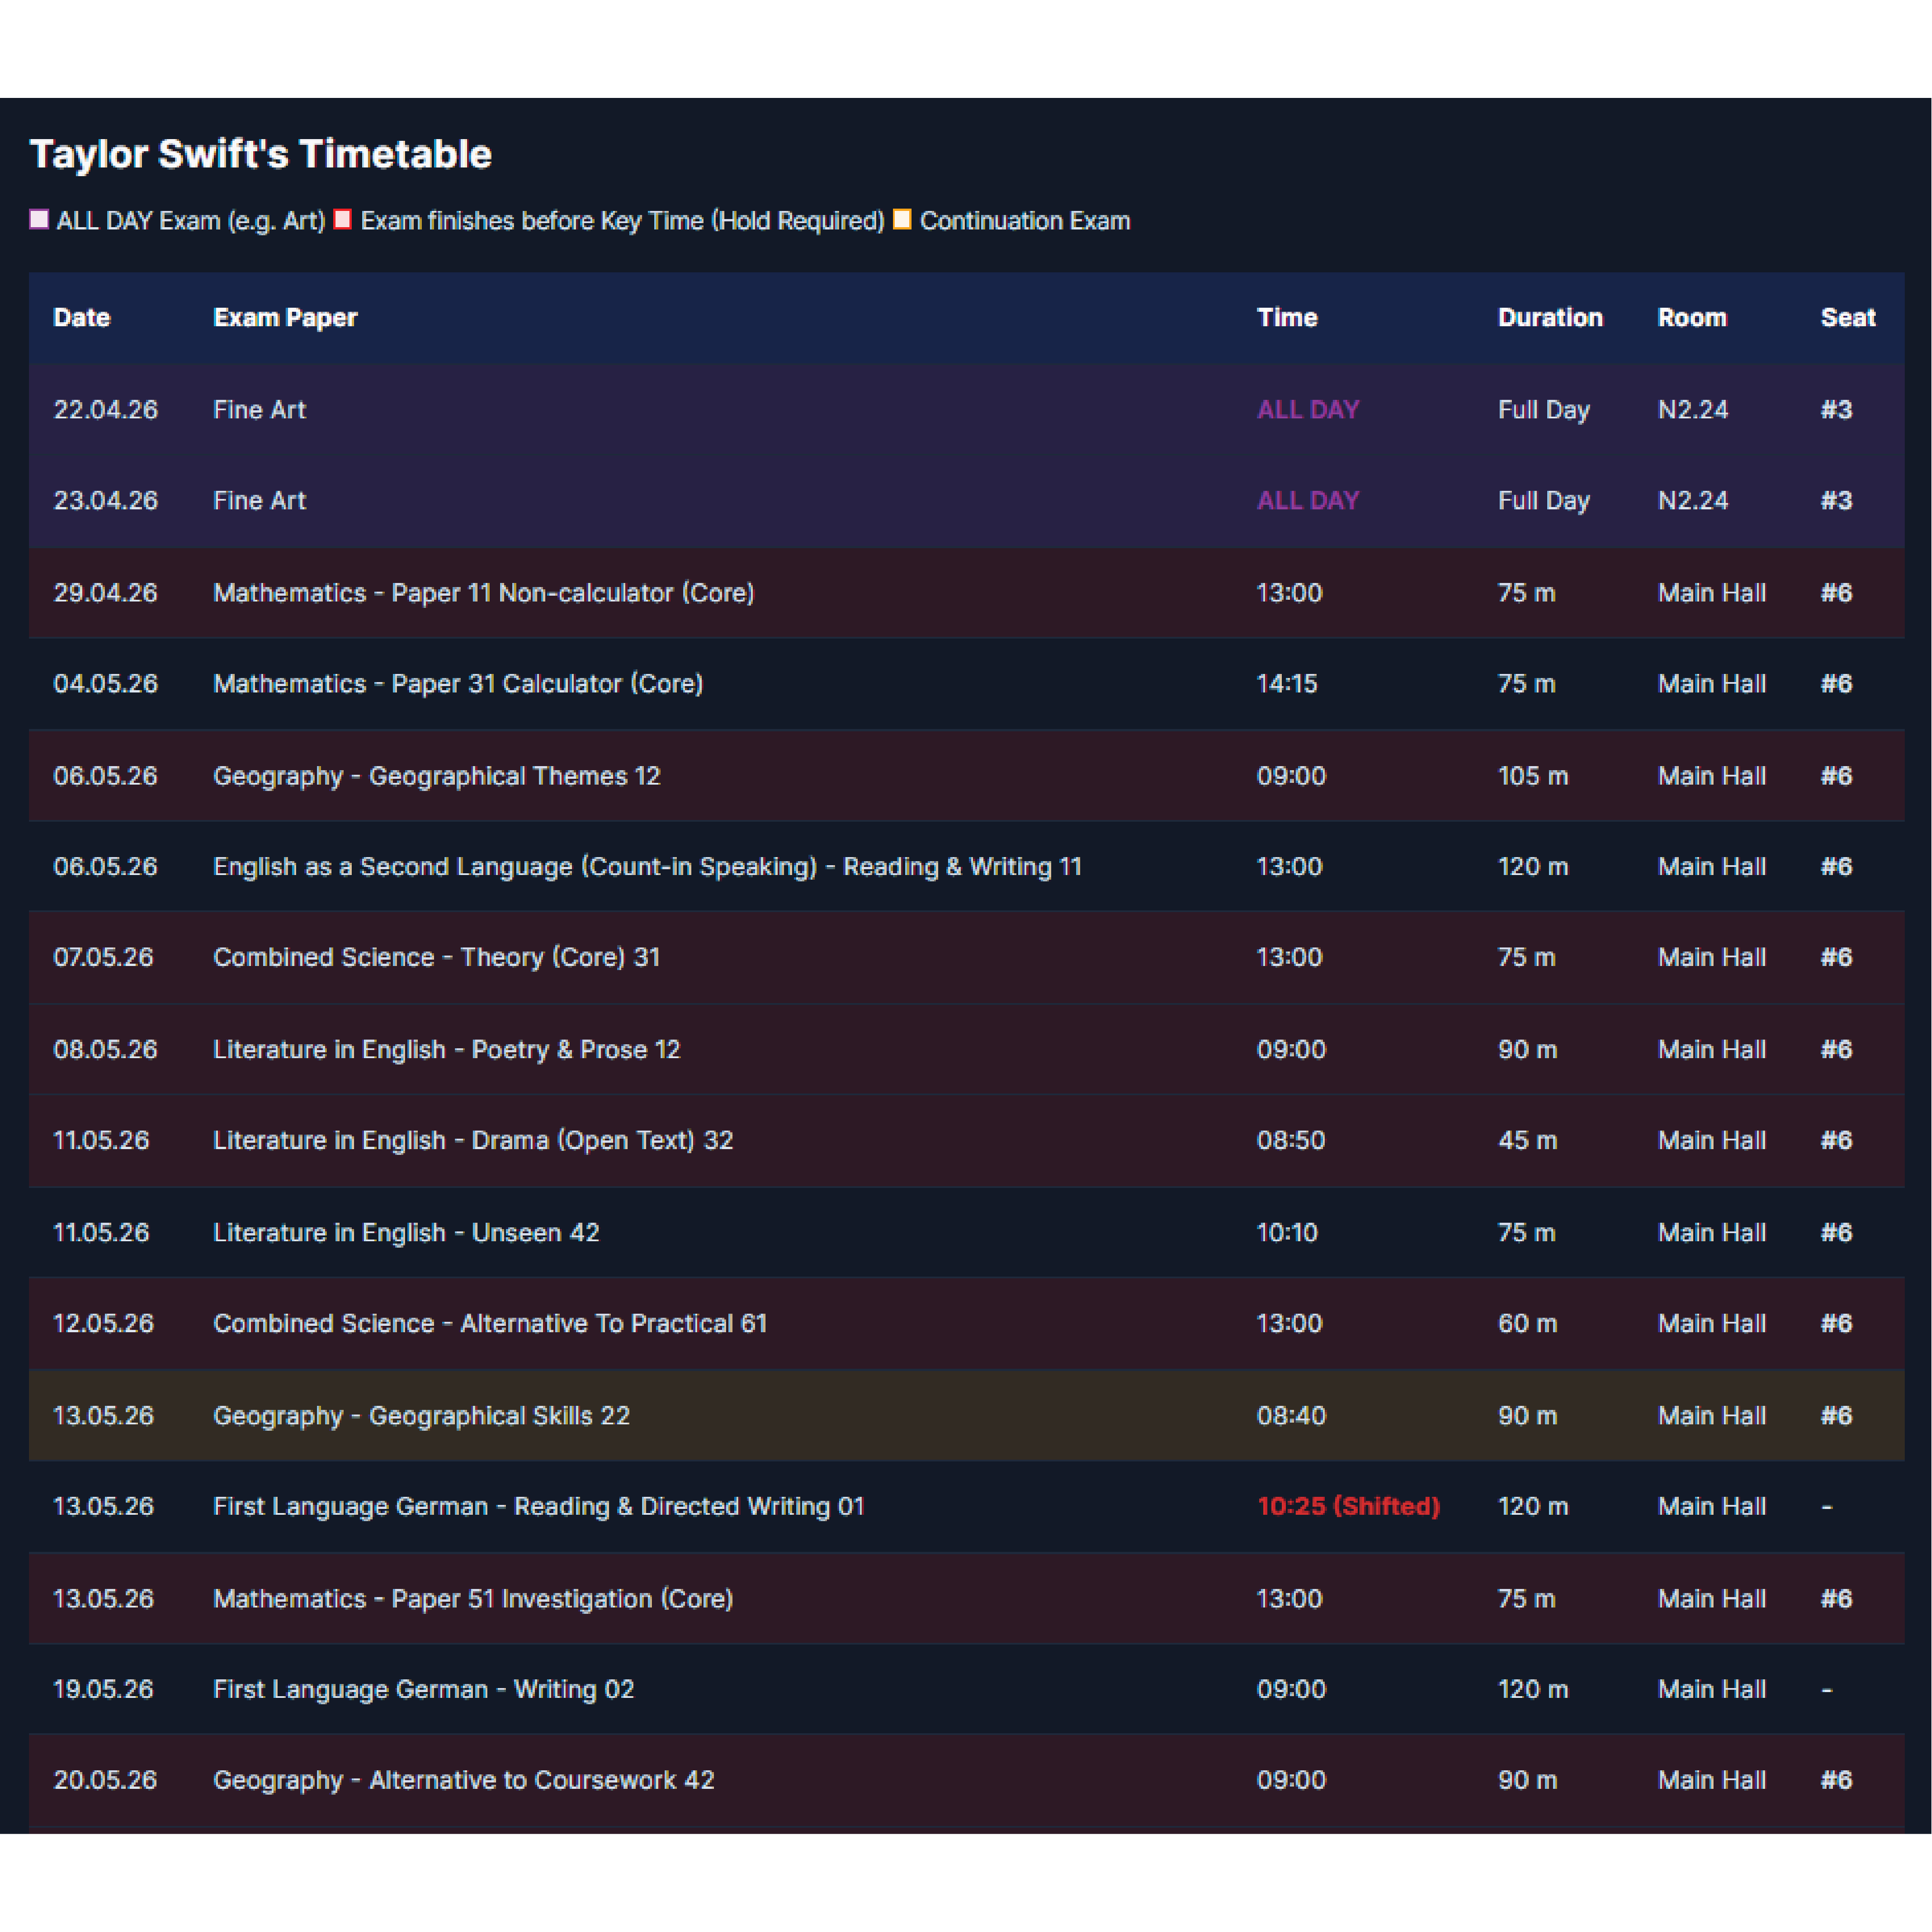Viewport: 1932px width, 1932px height.
Task: Click seat #6 in the 20.05.26 row
Action: [1836, 1781]
